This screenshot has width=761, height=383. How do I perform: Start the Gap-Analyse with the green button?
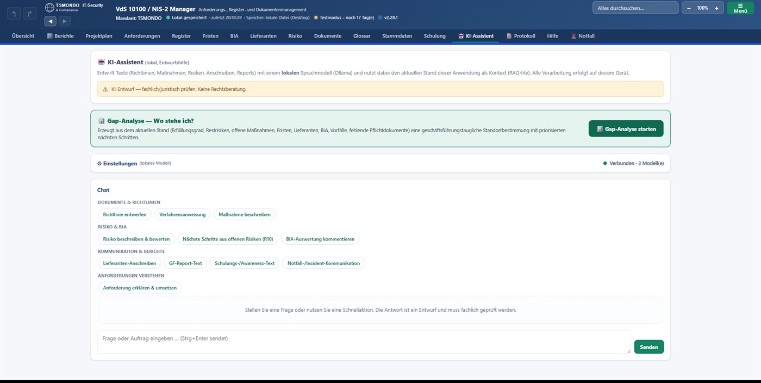626,129
